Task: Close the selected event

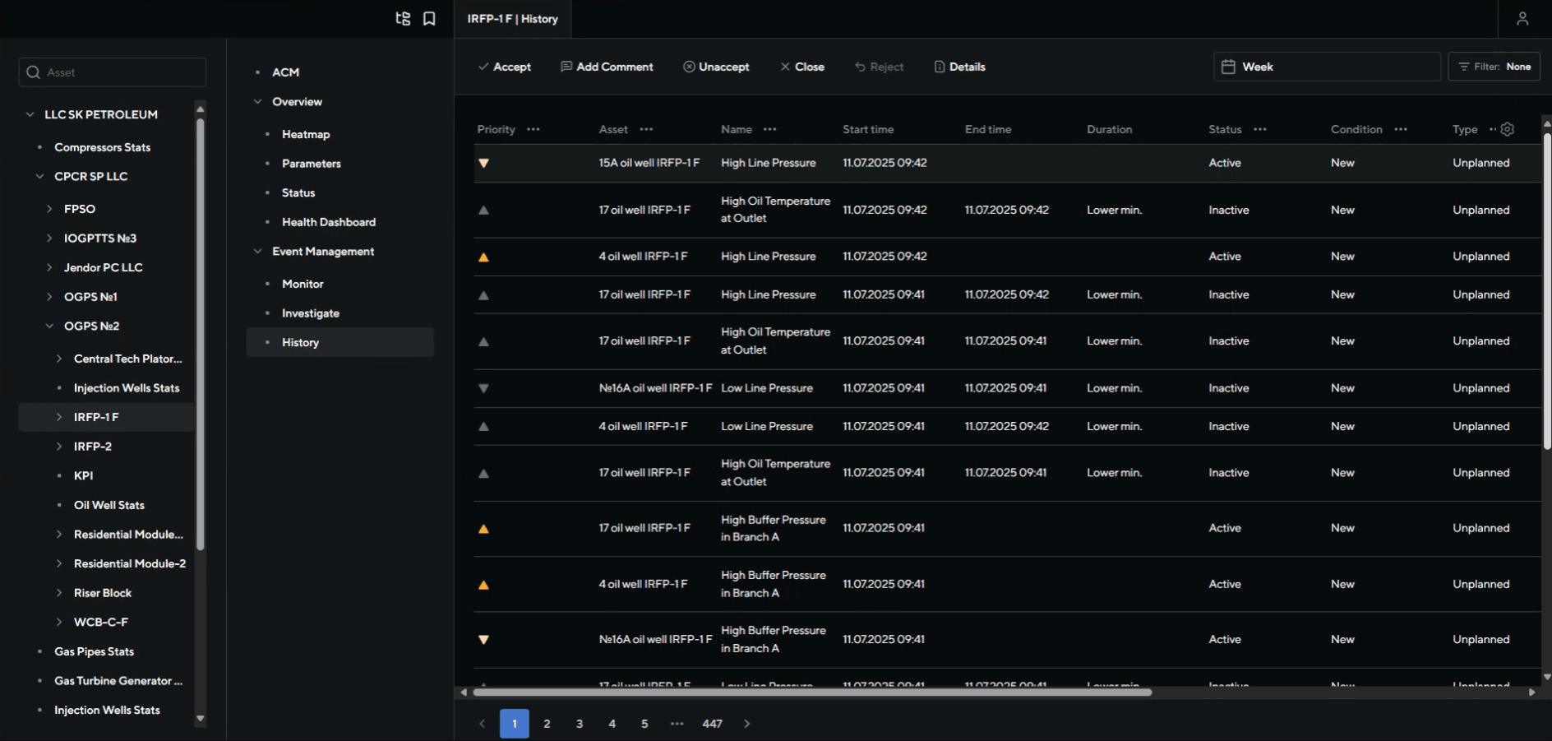Action: tap(802, 67)
